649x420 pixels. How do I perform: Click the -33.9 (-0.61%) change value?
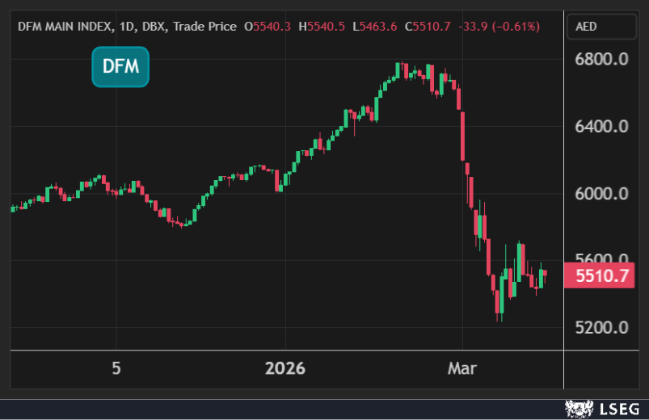499,27
